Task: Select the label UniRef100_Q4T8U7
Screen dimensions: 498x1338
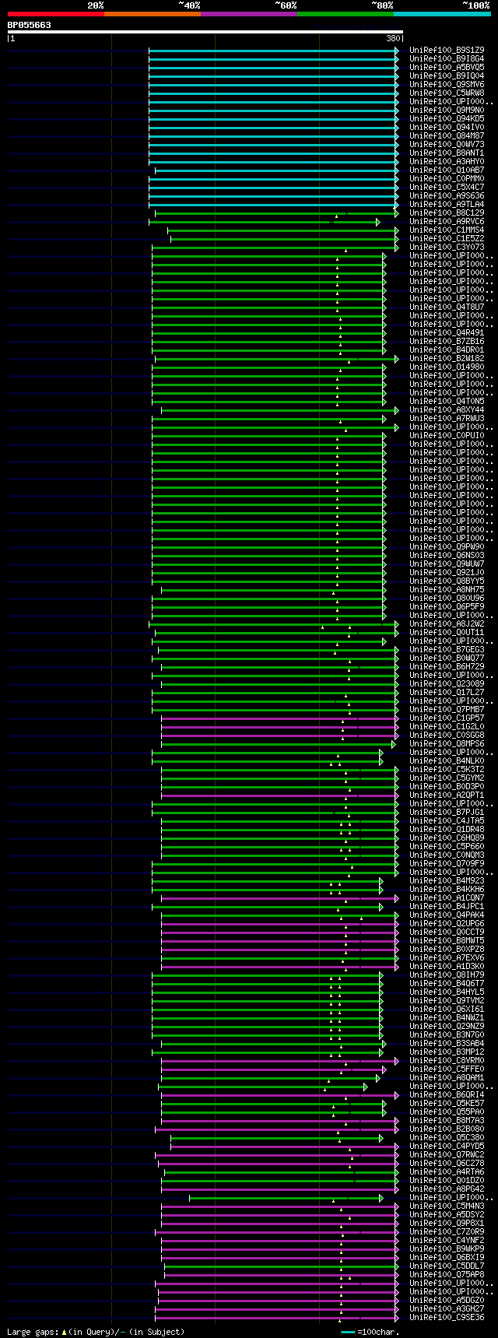Action: (447, 307)
